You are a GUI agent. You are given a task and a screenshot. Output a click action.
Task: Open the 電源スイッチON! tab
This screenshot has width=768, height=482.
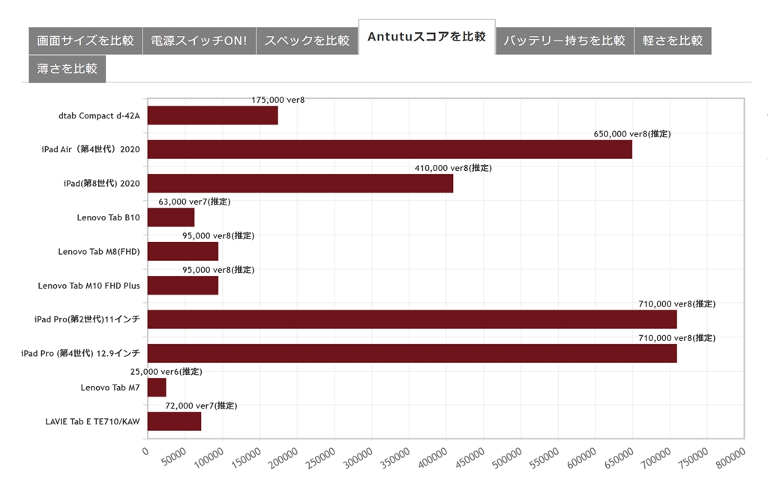coord(199,40)
